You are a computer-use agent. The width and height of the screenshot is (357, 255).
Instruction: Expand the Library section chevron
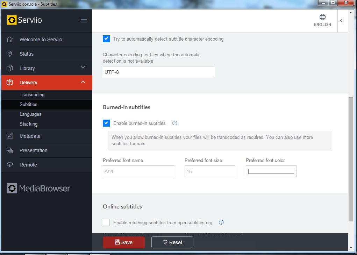[83, 68]
